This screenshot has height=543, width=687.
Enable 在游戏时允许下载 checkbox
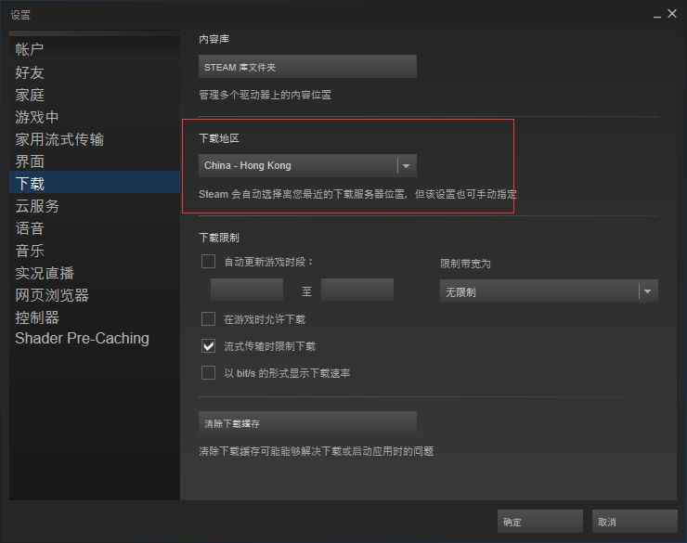[x=208, y=318]
